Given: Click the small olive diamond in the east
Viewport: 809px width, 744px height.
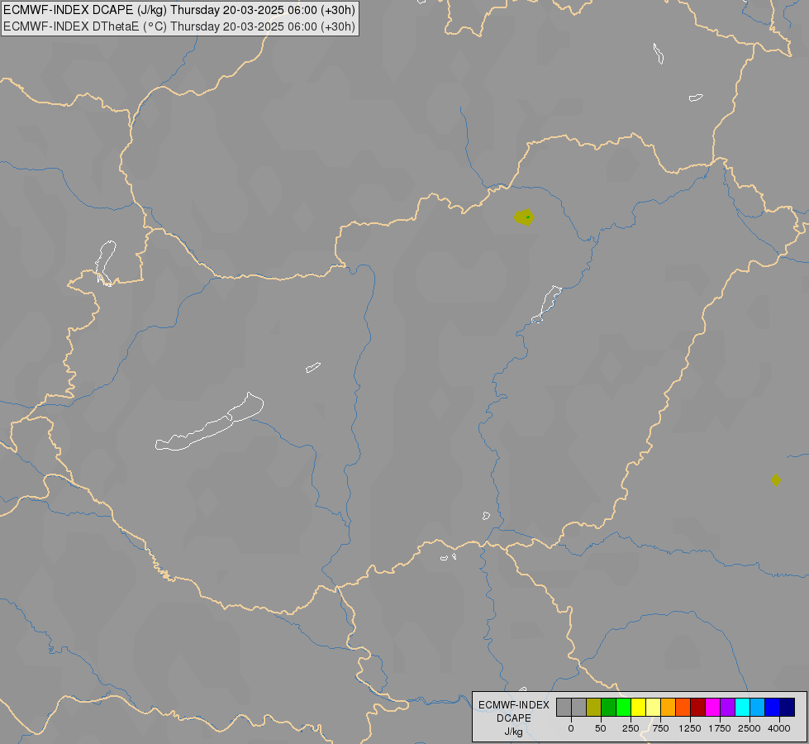Looking at the screenshot, I should pyautogui.click(x=776, y=480).
